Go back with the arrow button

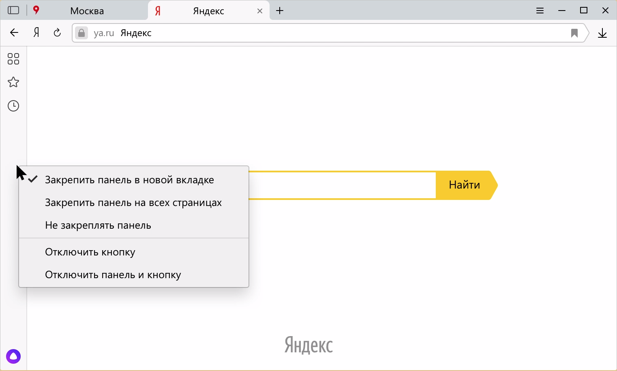(x=14, y=33)
